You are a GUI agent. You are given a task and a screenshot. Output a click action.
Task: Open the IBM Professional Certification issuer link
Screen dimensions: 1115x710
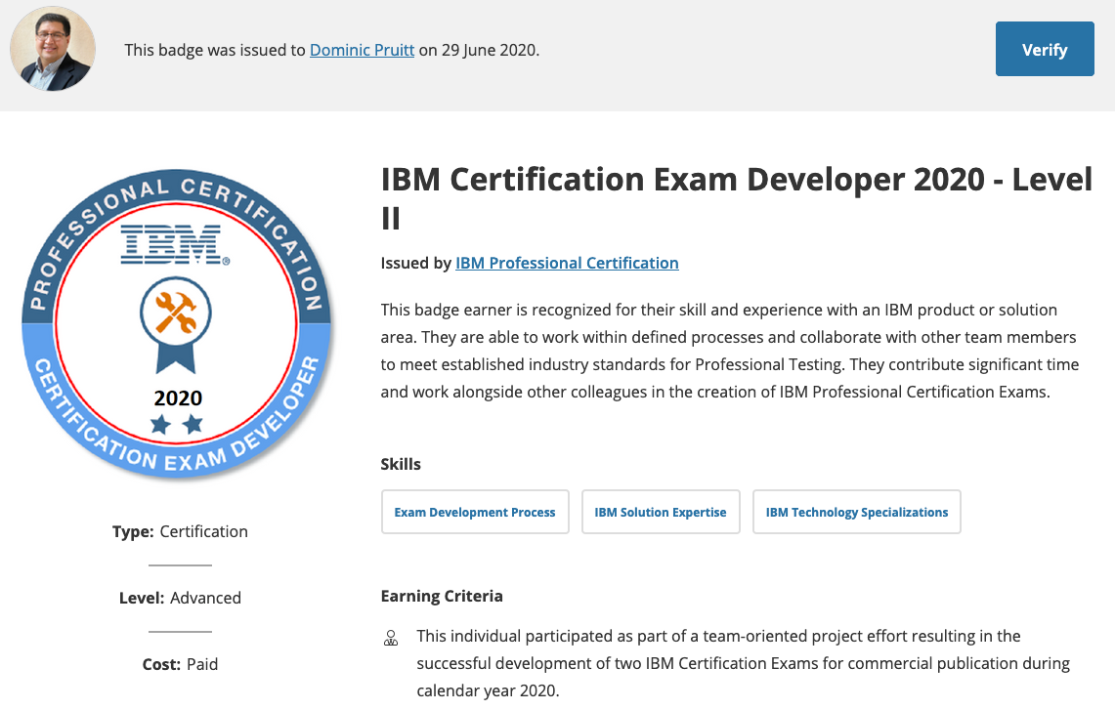coord(567,263)
